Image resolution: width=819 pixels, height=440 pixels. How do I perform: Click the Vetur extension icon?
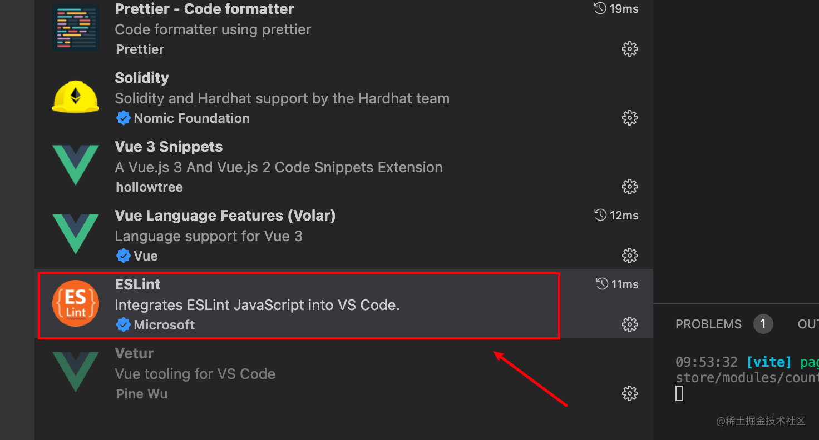76,371
